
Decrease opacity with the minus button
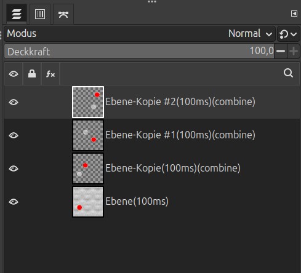tap(281, 51)
